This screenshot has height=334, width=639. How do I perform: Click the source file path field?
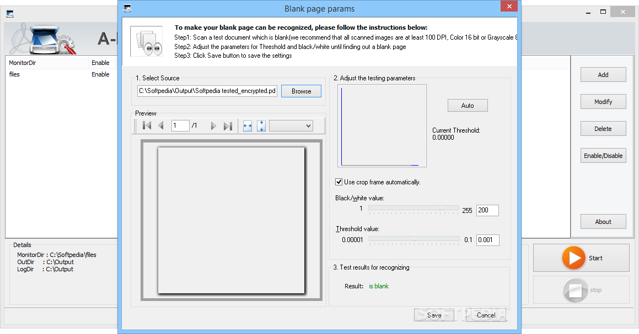tap(207, 91)
